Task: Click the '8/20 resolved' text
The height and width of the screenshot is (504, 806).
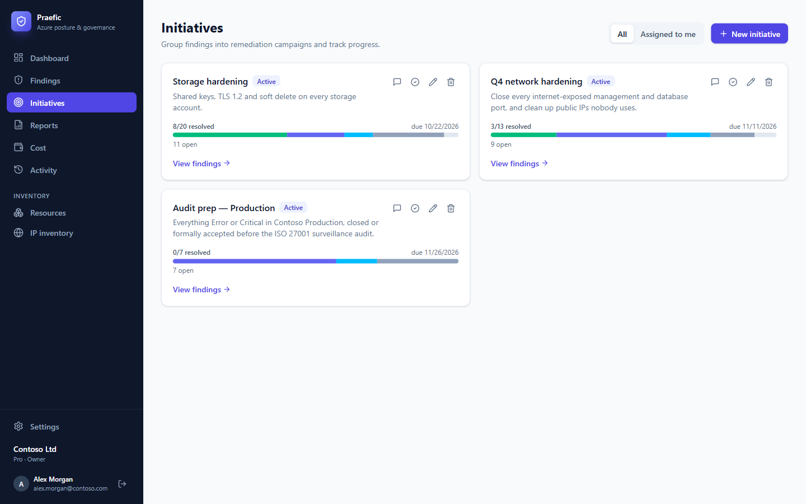Action: [194, 127]
